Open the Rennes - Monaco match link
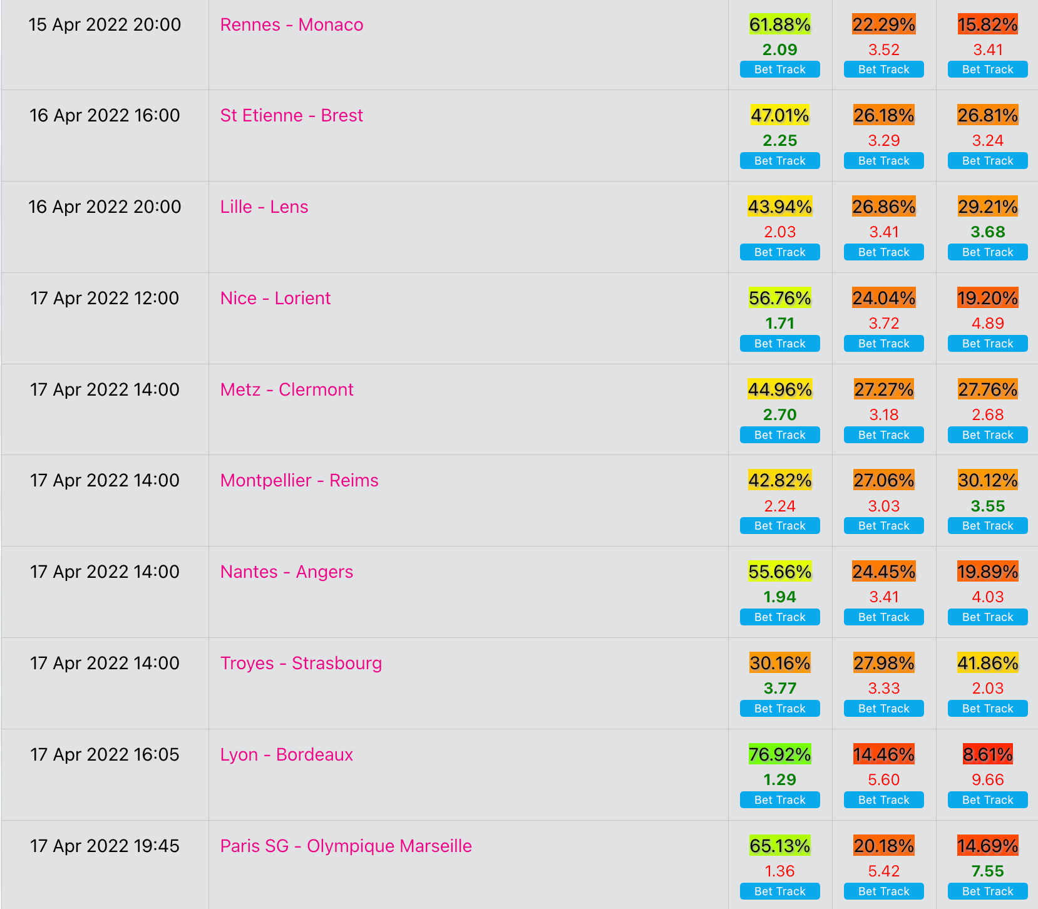 [x=292, y=25]
